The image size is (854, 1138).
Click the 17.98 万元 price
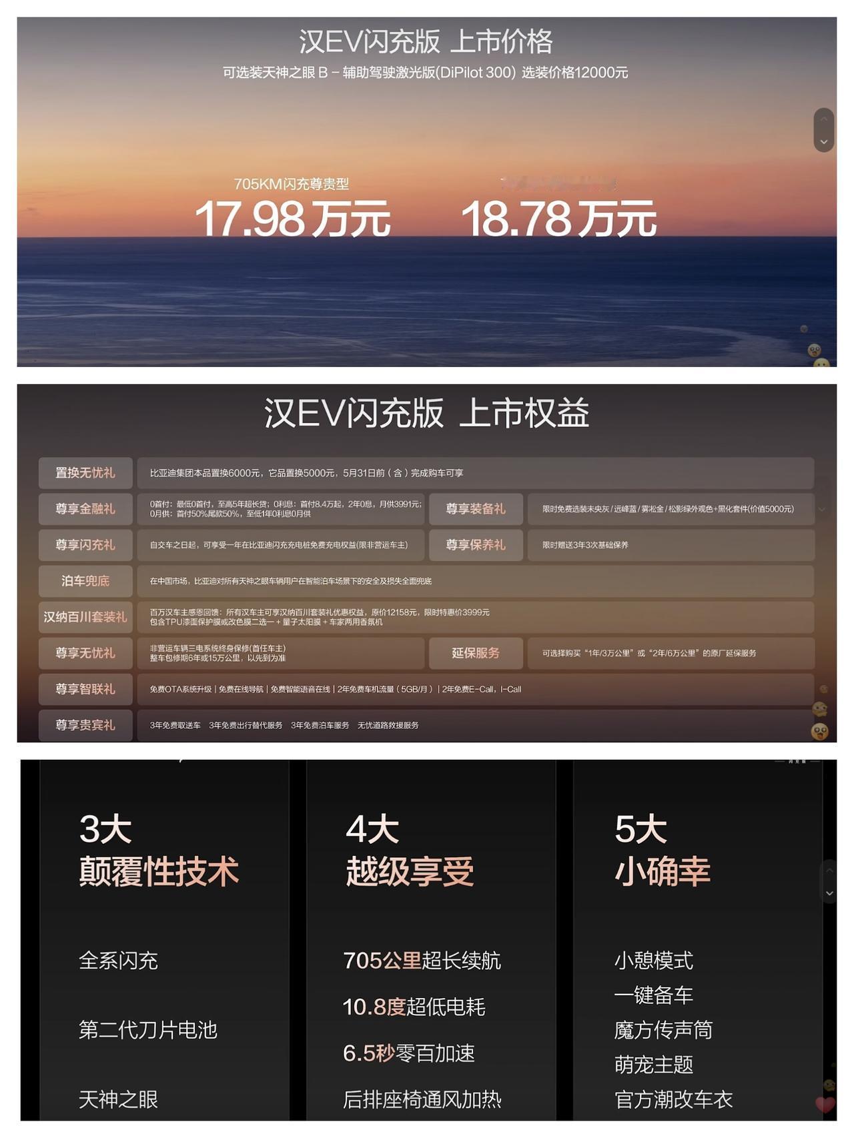pyautogui.click(x=292, y=219)
